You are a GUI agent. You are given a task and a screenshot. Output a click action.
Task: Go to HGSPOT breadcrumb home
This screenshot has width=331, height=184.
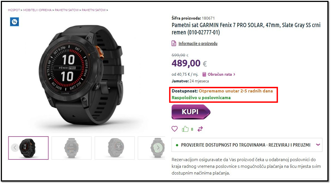coord(14,10)
